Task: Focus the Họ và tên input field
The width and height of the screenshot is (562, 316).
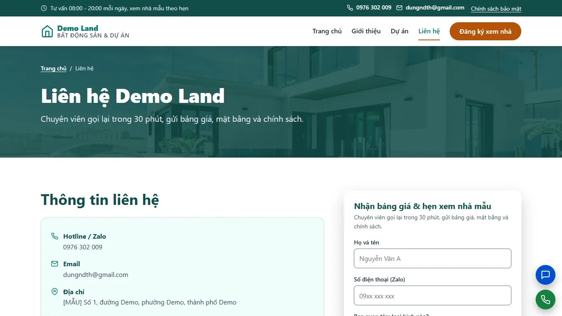Action: click(x=432, y=258)
